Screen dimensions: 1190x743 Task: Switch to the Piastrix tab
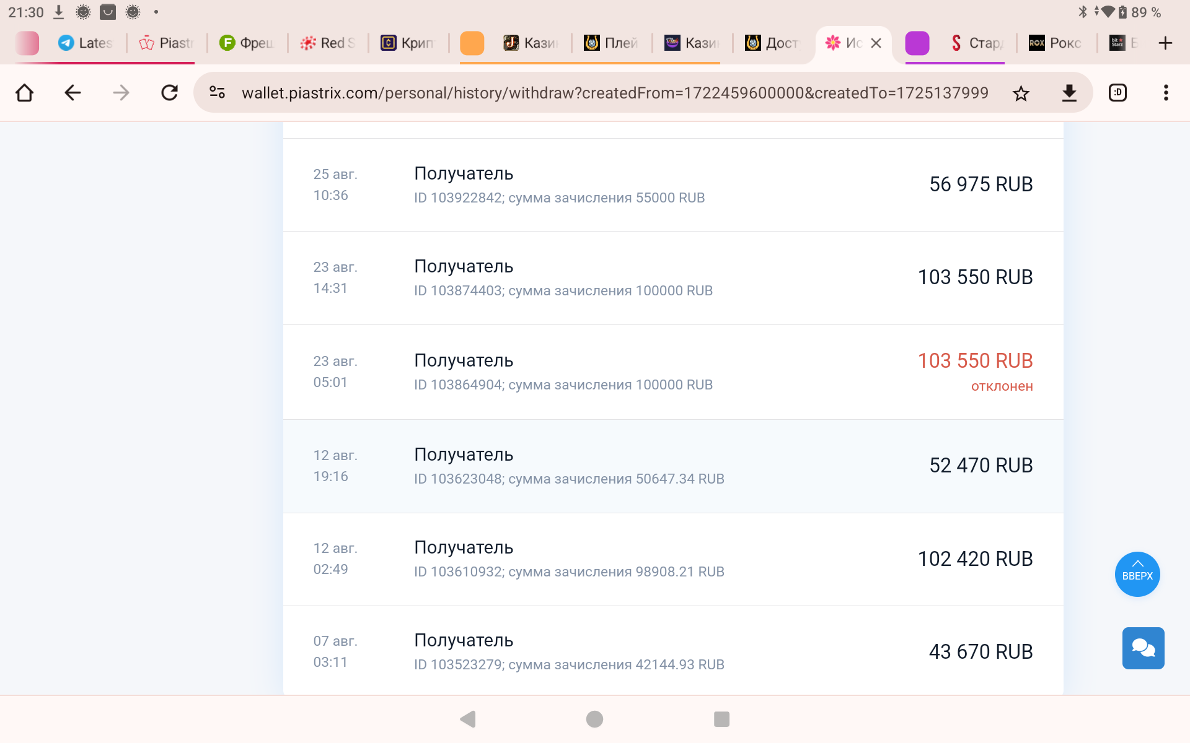(166, 43)
